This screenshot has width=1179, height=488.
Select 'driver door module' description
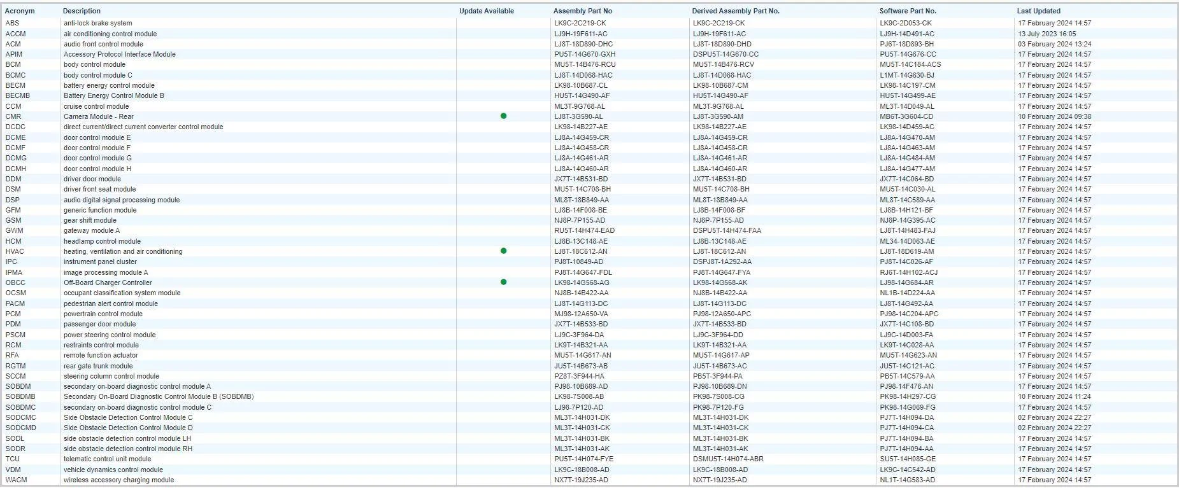tap(92, 179)
